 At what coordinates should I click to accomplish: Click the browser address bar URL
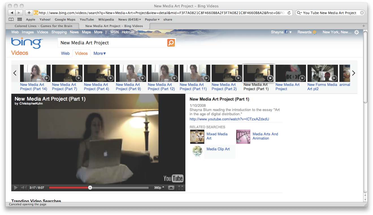click(161, 13)
